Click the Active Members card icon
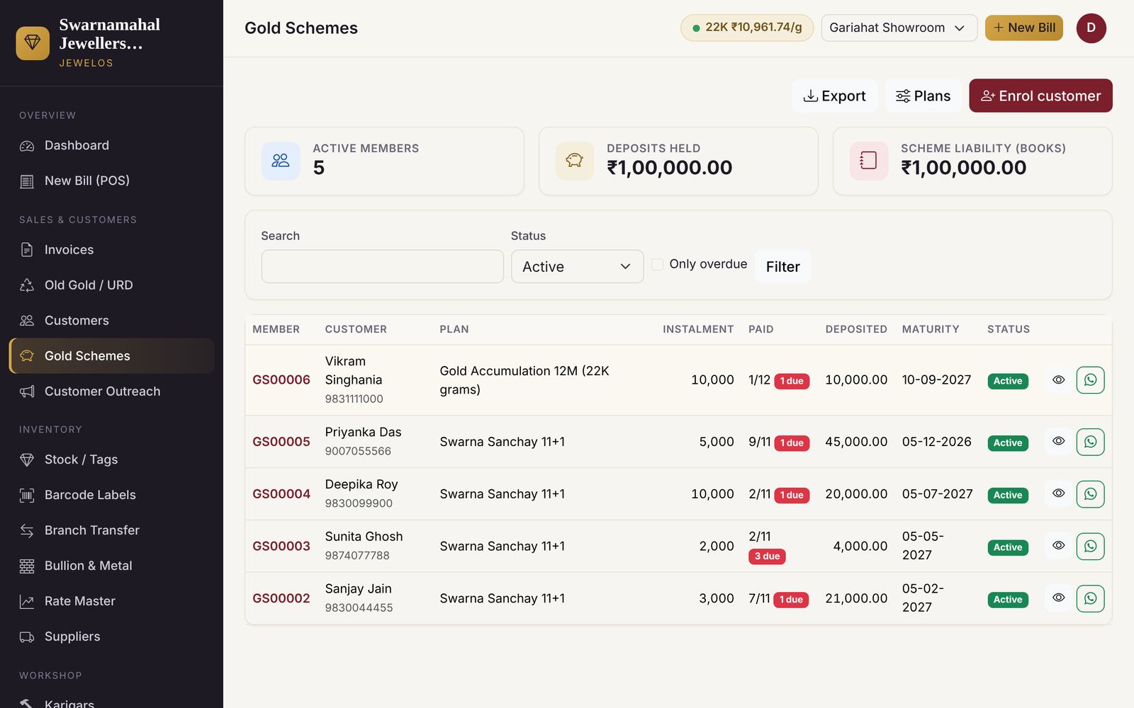 click(x=281, y=161)
